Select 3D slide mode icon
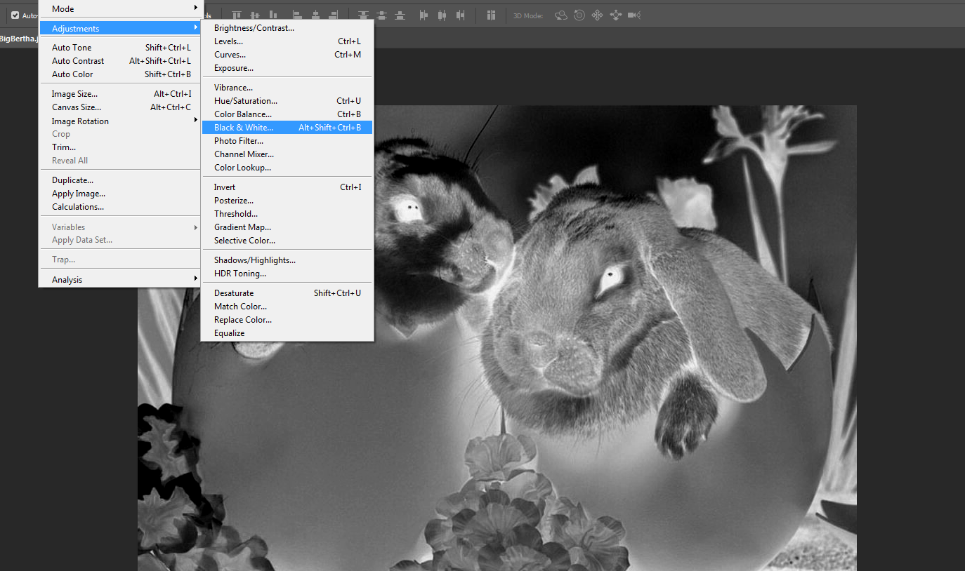The width and height of the screenshot is (965, 571). click(x=615, y=15)
